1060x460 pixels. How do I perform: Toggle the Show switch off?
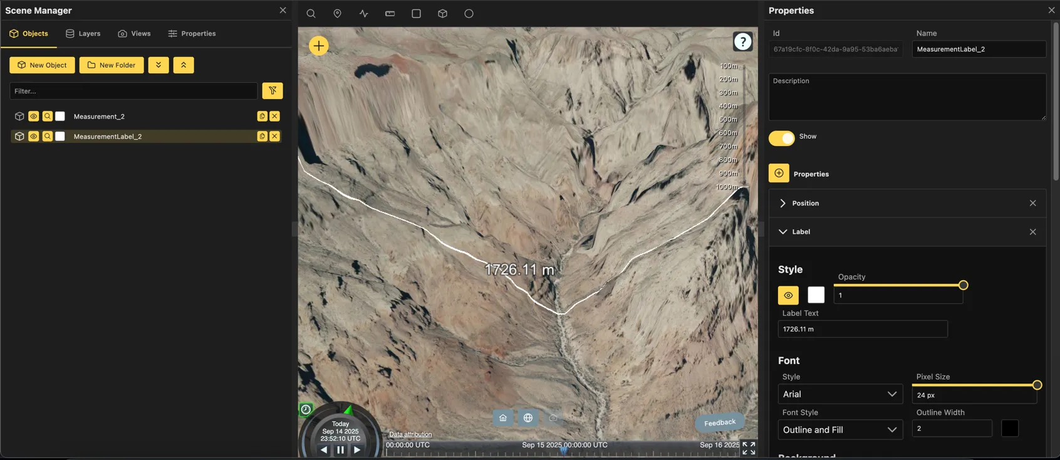(781, 138)
